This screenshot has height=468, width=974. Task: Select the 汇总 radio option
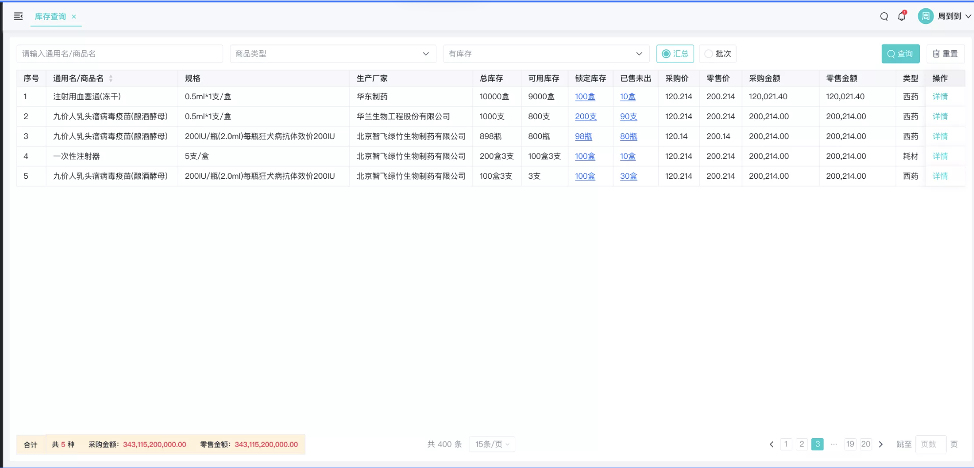tap(675, 54)
